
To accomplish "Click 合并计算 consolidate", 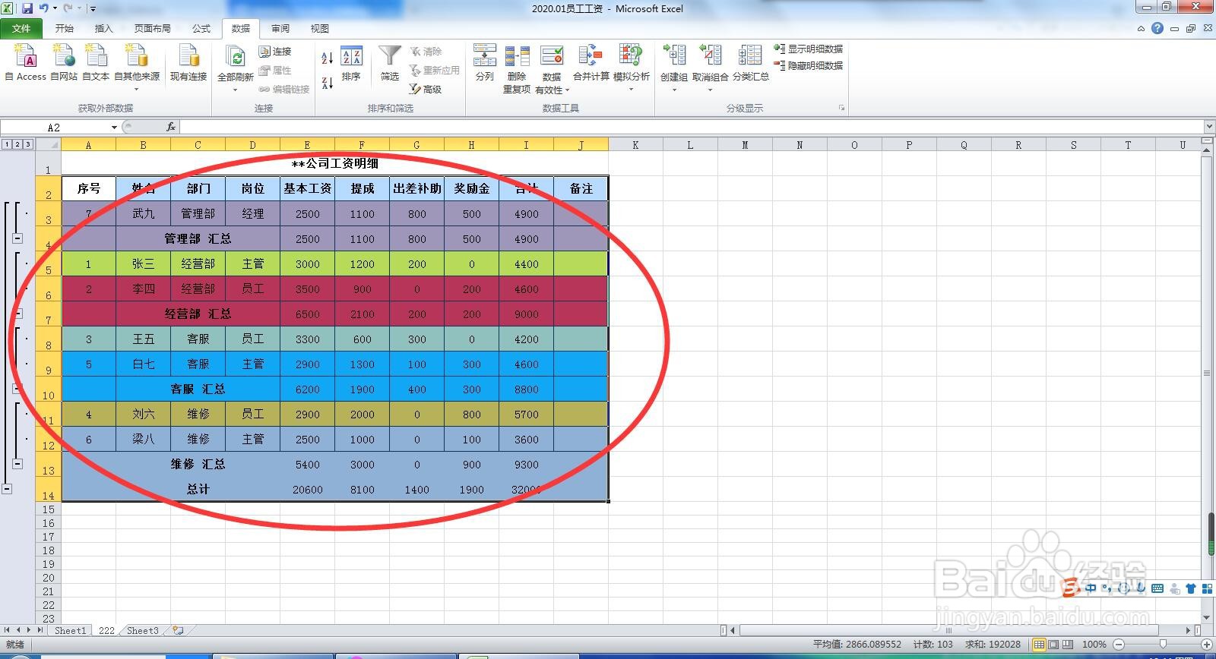I will pos(591,64).
